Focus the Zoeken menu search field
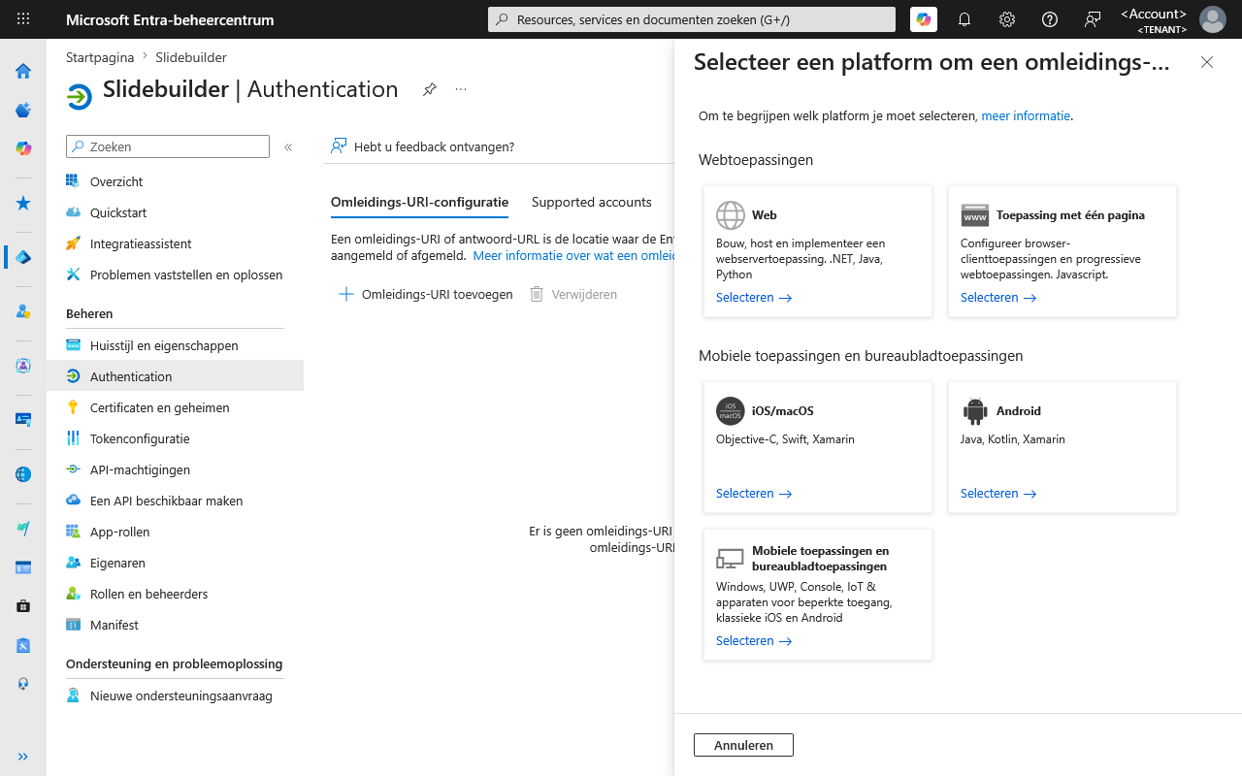The height and width of the screenshot is (776, 1242). 168,146
